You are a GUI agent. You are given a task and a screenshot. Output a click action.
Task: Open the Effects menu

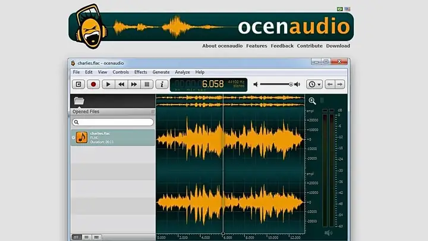(140, 72)
